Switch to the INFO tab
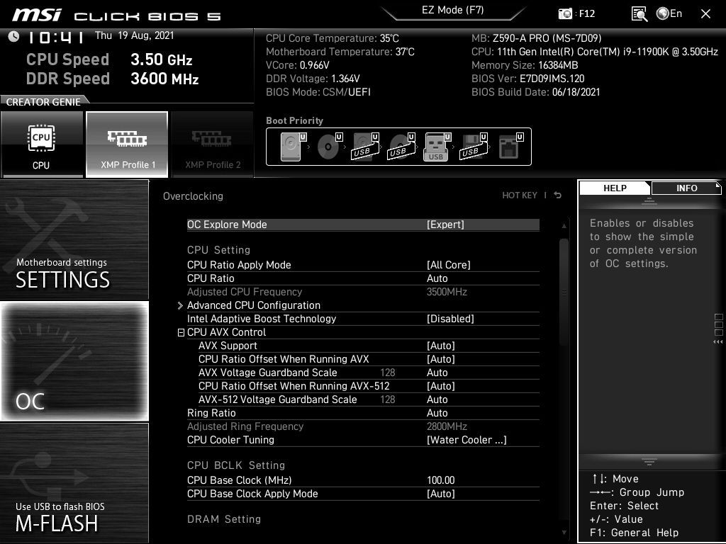The width and height of the screenshot is (726, 544). pos(686,188)
